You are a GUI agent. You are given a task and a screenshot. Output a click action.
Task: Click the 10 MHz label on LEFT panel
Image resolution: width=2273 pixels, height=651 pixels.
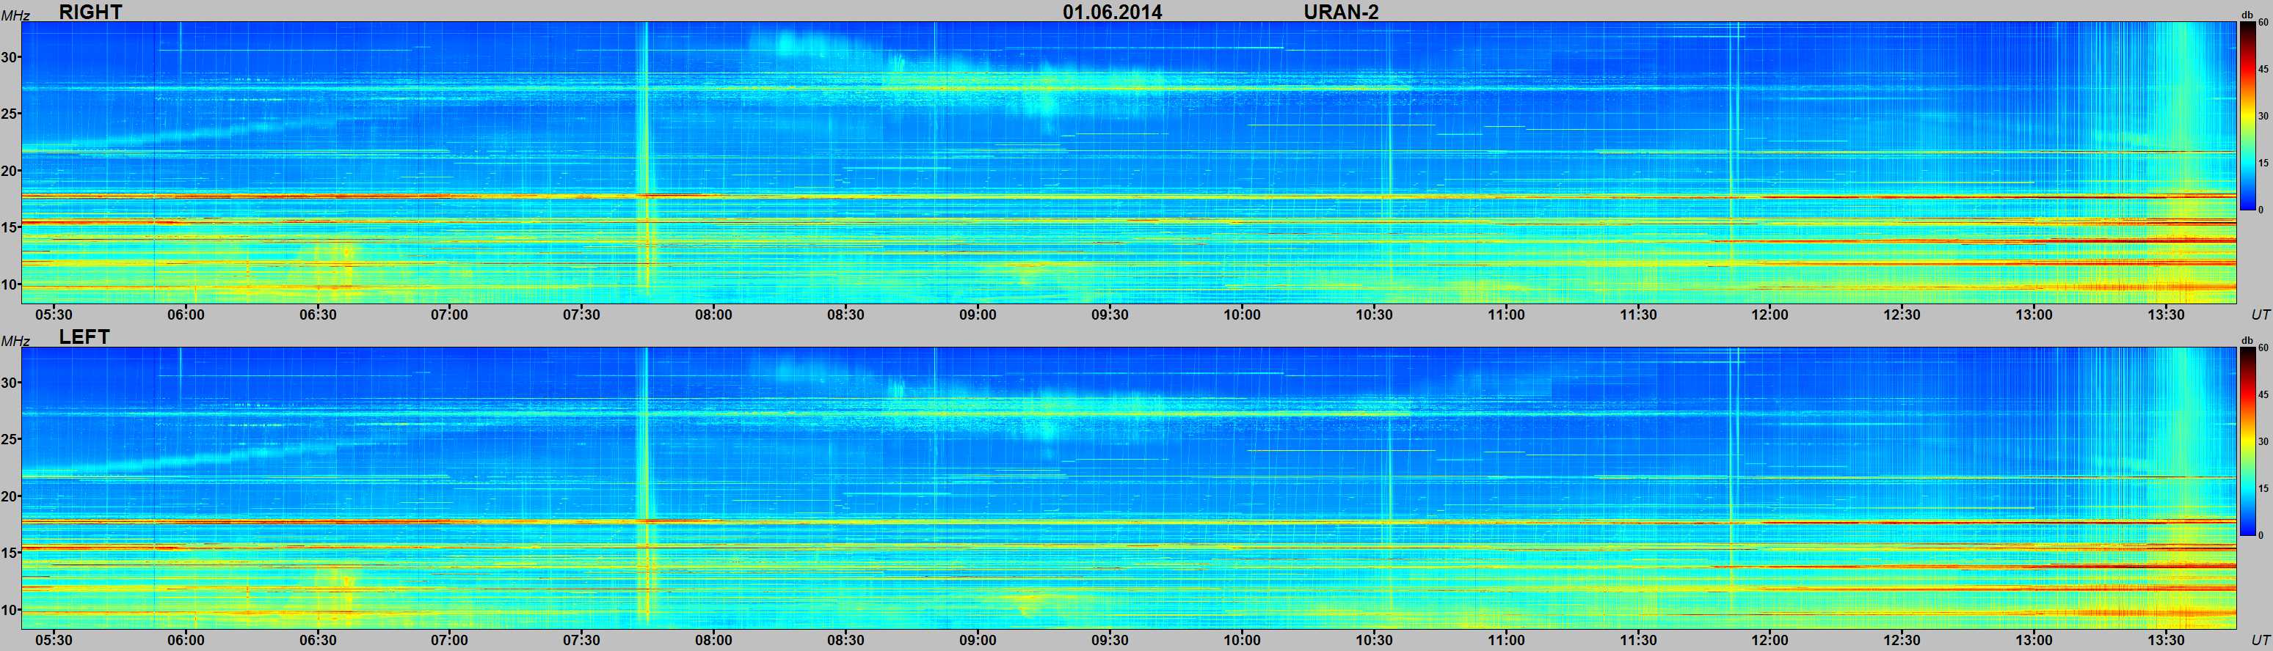[10, 610]
